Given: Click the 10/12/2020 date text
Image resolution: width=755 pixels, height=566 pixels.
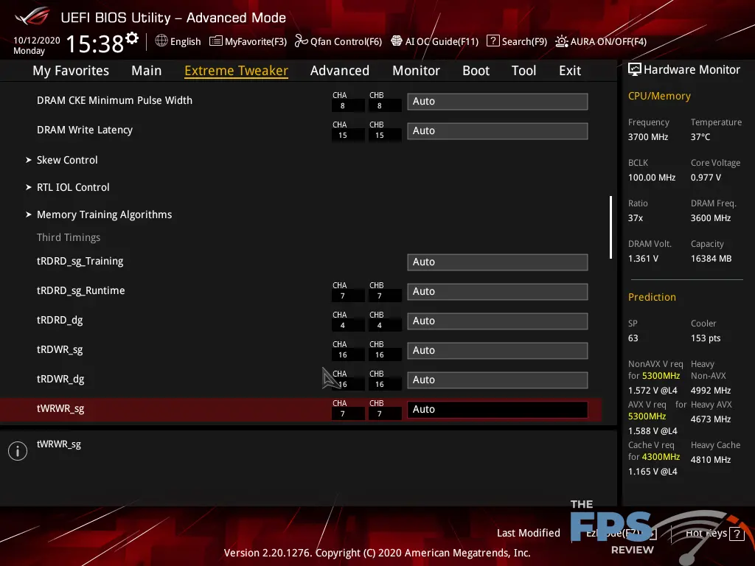Looking at the screenshot, I should (x=37, y=41).
